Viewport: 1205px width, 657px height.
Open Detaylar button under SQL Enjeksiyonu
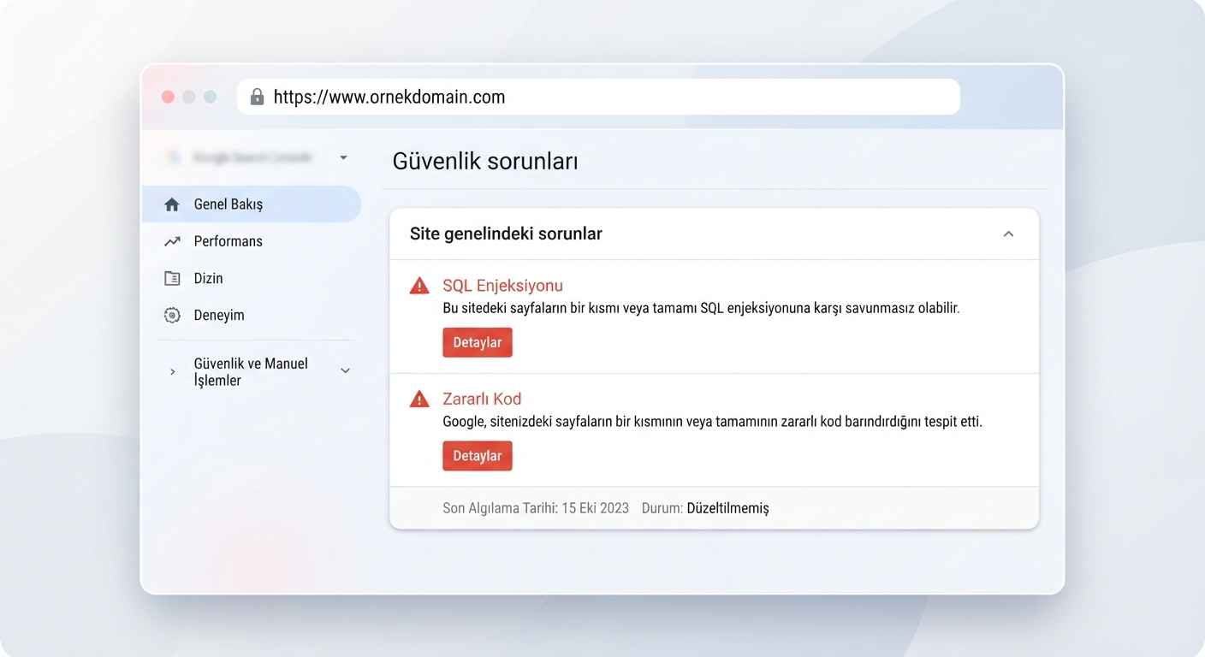[x=478, y=342]
